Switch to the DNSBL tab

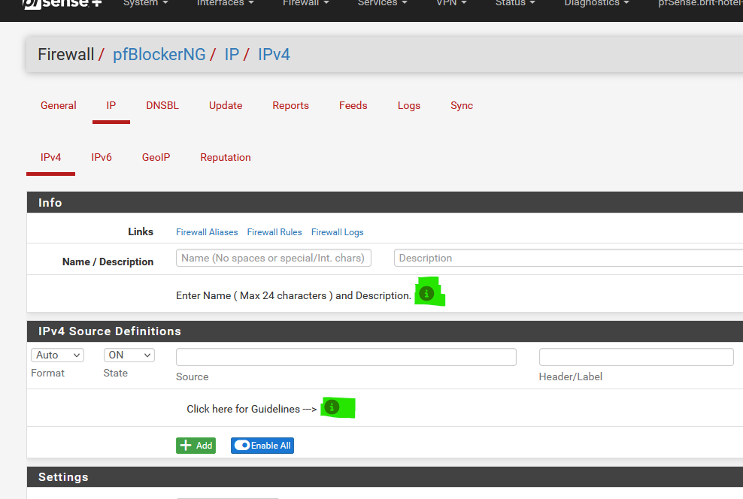[162, 106]
